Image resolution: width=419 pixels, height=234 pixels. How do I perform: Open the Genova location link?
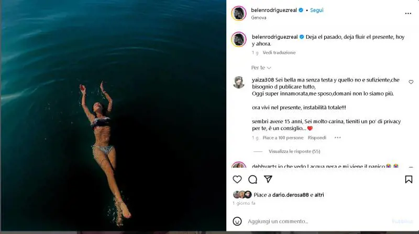[x=259, y=17]
